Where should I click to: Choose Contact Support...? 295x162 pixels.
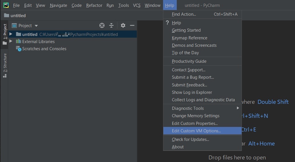coord(202,70)
